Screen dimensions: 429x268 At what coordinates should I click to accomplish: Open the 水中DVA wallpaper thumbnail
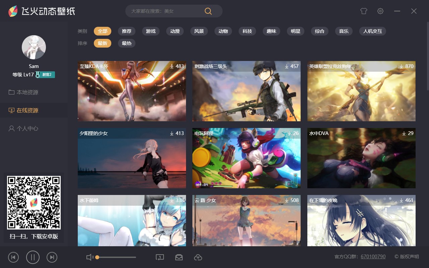click(x=361, y=158)
